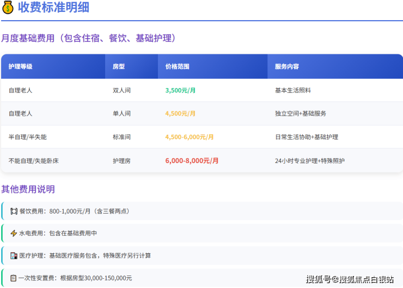Click the 其他费用说明 section heading

(28, 189)
